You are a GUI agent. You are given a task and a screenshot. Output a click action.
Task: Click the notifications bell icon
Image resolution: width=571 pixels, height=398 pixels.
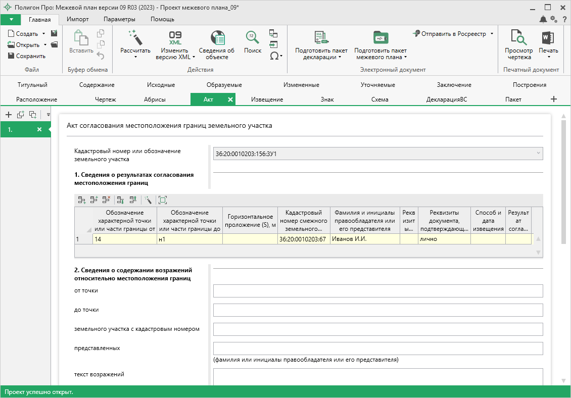click(543, 19)
